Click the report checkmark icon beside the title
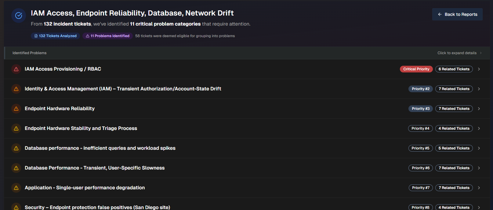 tap(19, 16)
